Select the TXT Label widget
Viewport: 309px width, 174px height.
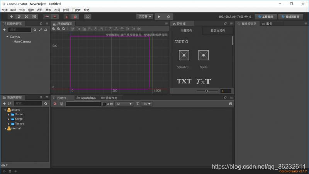click(x=184, y=81)
